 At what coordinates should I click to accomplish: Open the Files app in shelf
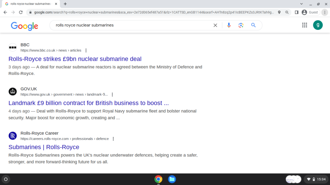[172, 179]
